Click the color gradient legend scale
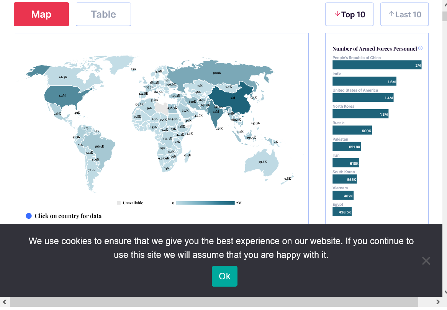 [205, 203]
